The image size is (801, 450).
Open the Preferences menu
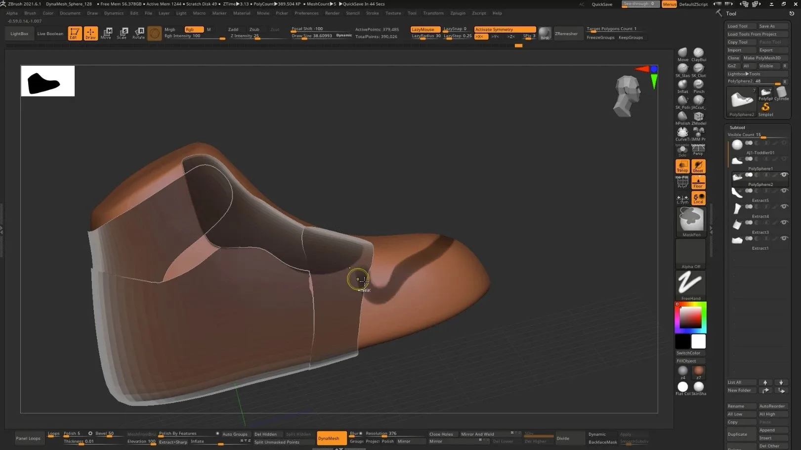[x=306, y=13]
